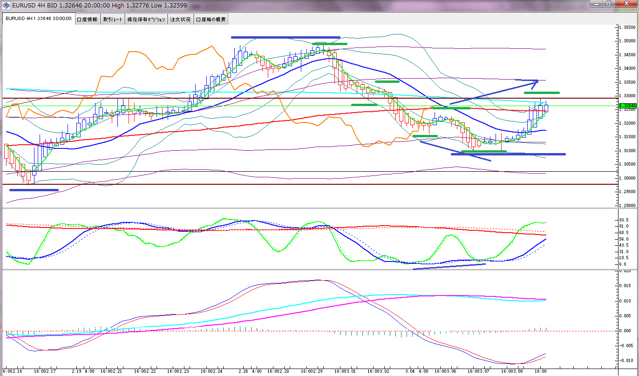The image size is (639, 376).
Task: Click the 1.29000 price axis label
Action: coord(627,206)
